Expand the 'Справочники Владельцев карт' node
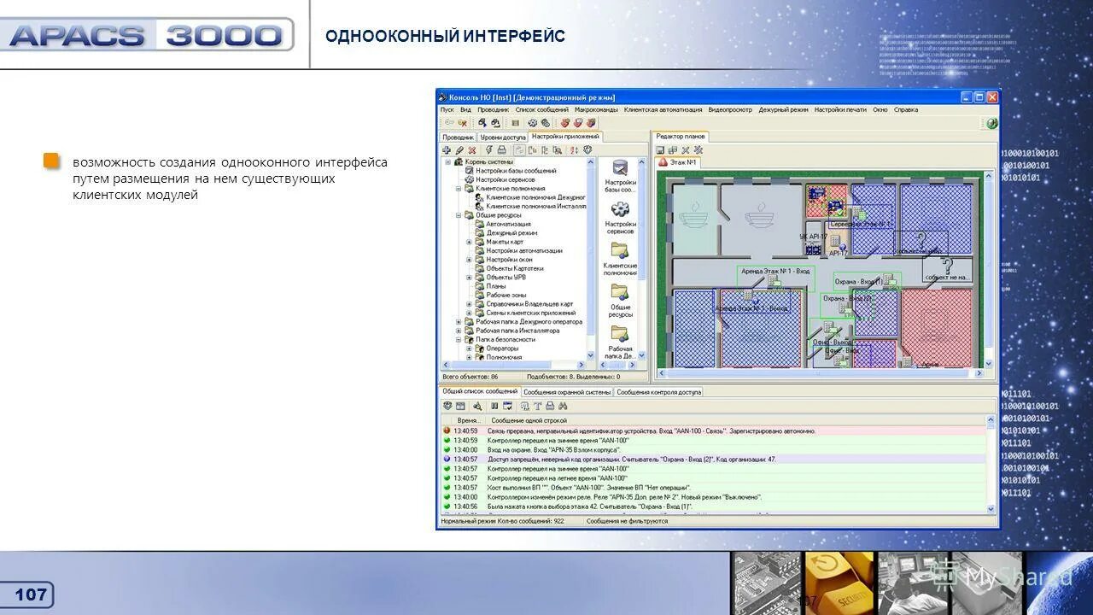Viewport: 1093px width, 615px height. coord(469,304)
